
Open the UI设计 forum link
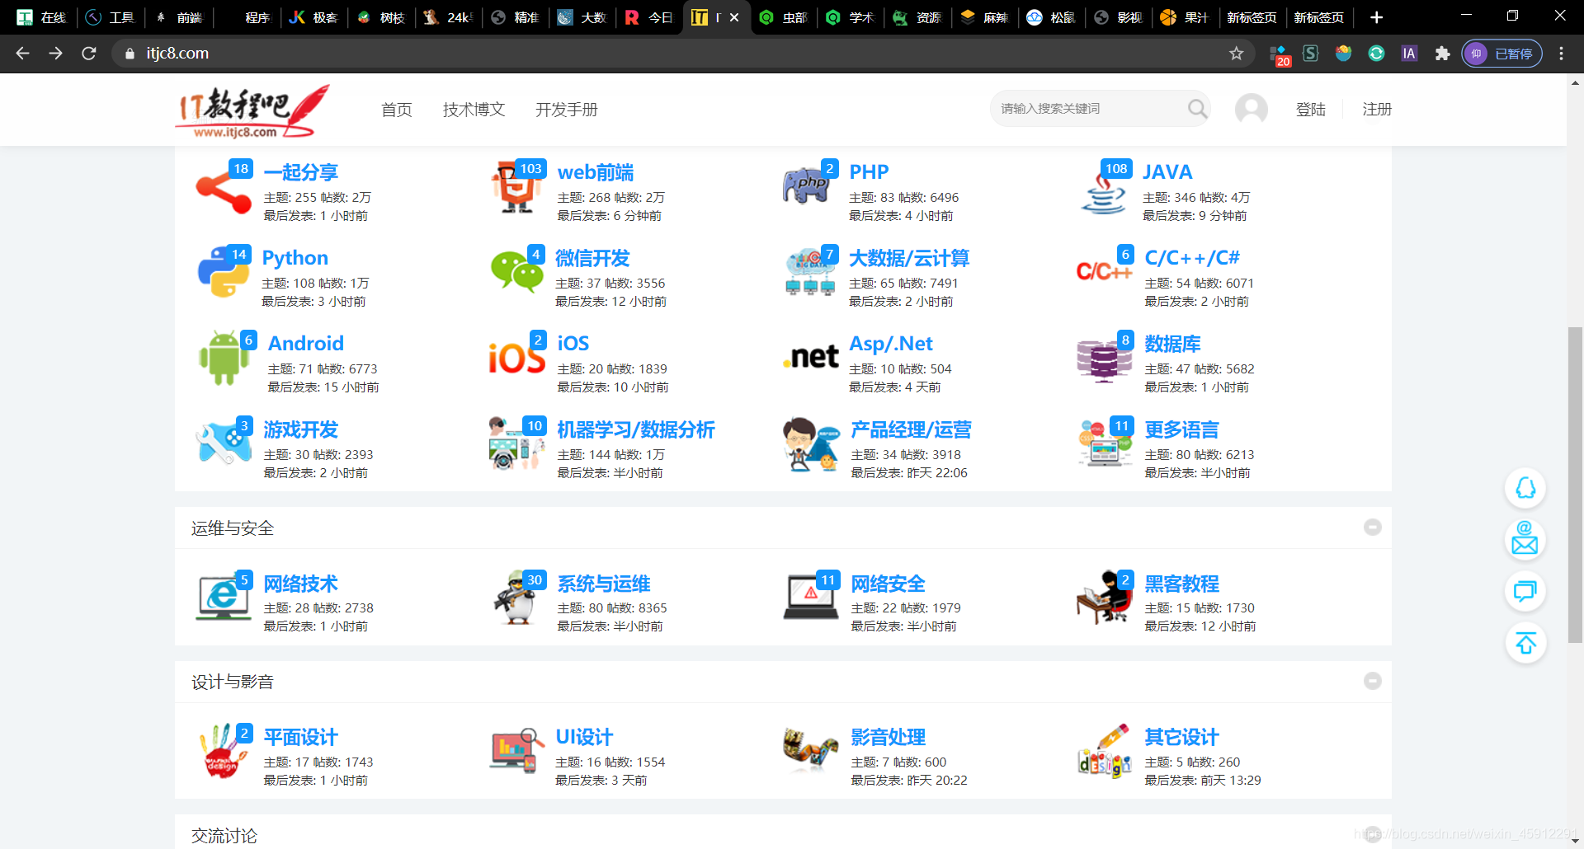click(584, 737)
